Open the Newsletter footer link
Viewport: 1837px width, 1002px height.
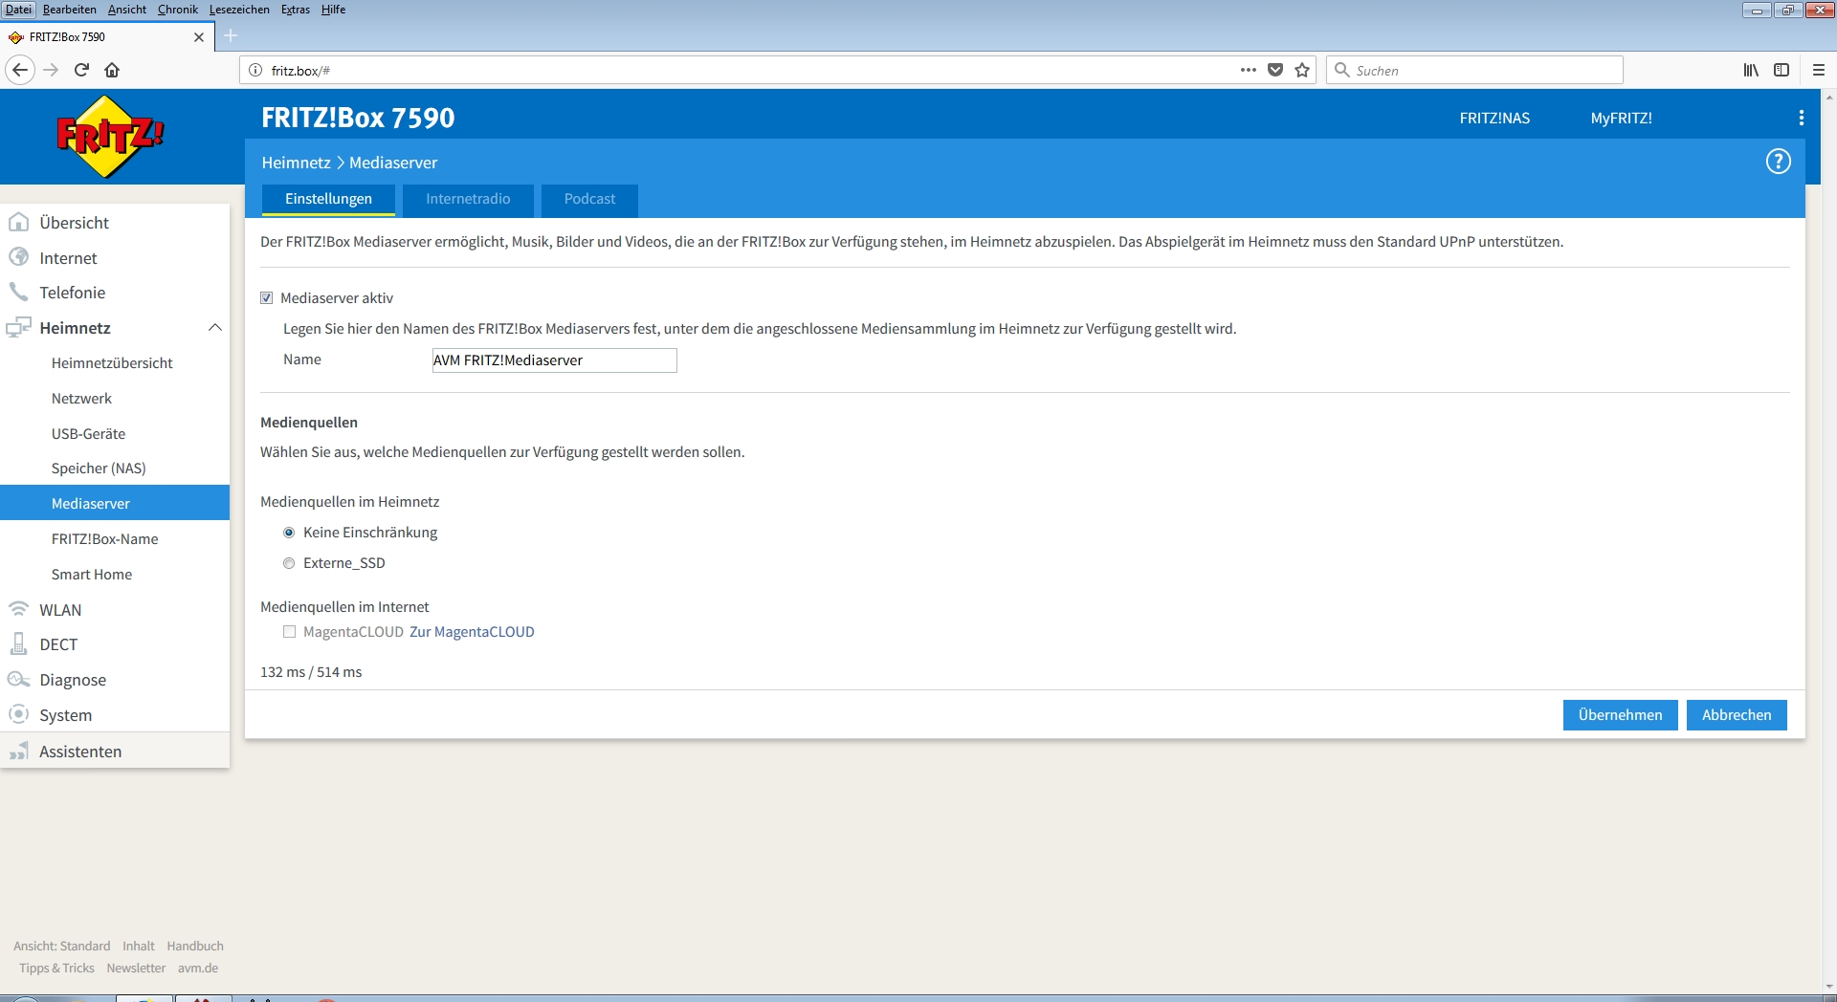tap(136, 968)
